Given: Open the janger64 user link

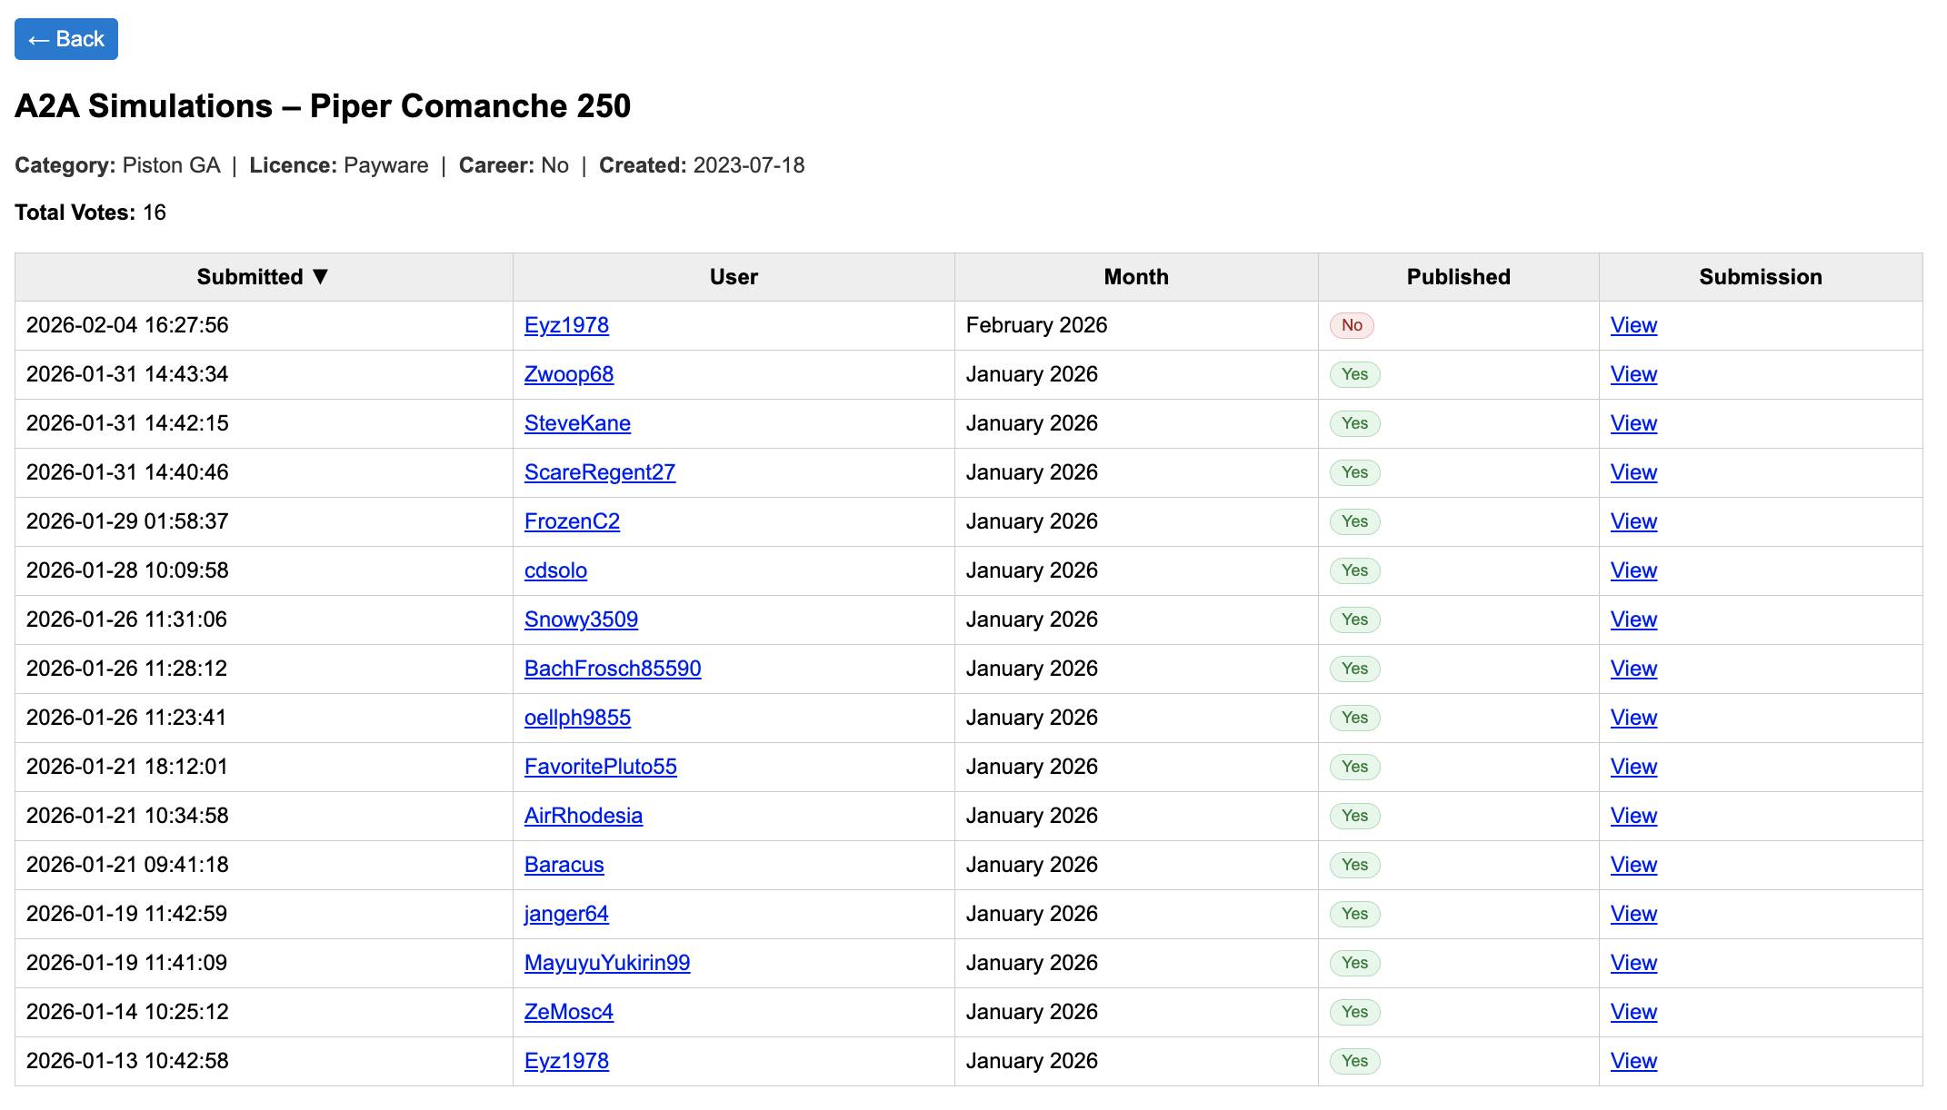Looking at the screenshot, I should click(x=566, y=914).
